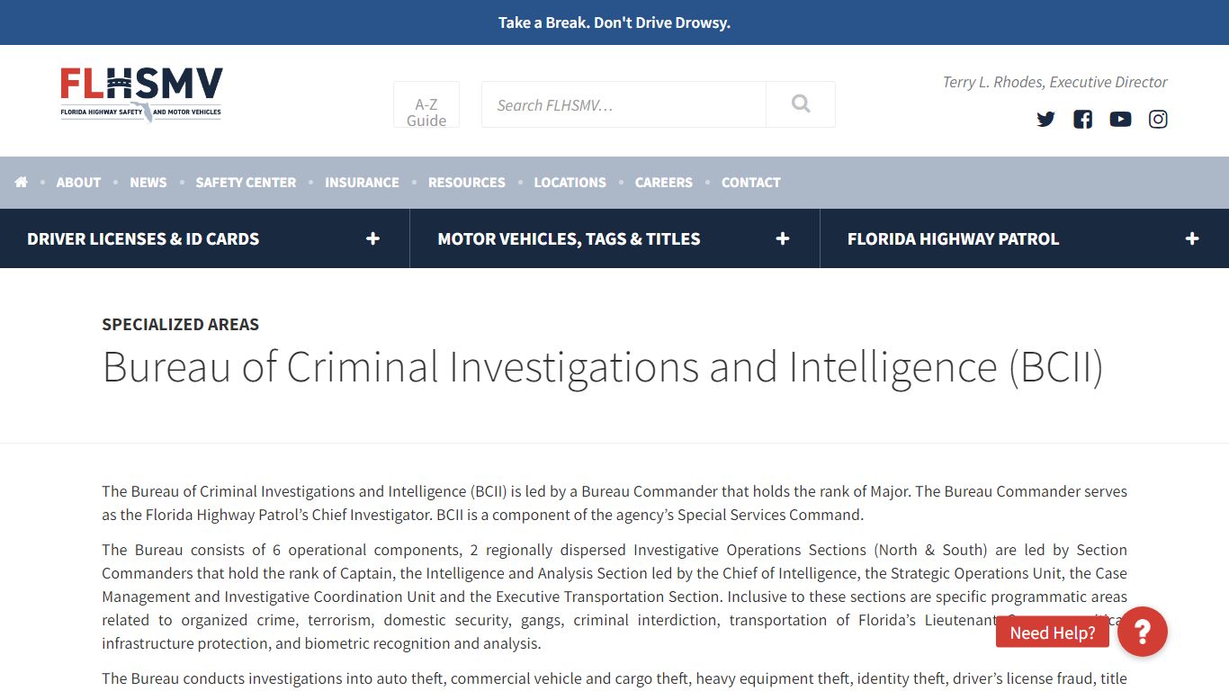Open the Contact menu item
Image resolution: width=1229 pixels, height=691 pixels.
click(751, 182)
